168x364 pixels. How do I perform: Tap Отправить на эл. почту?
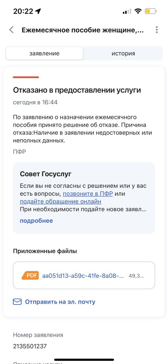60,302
